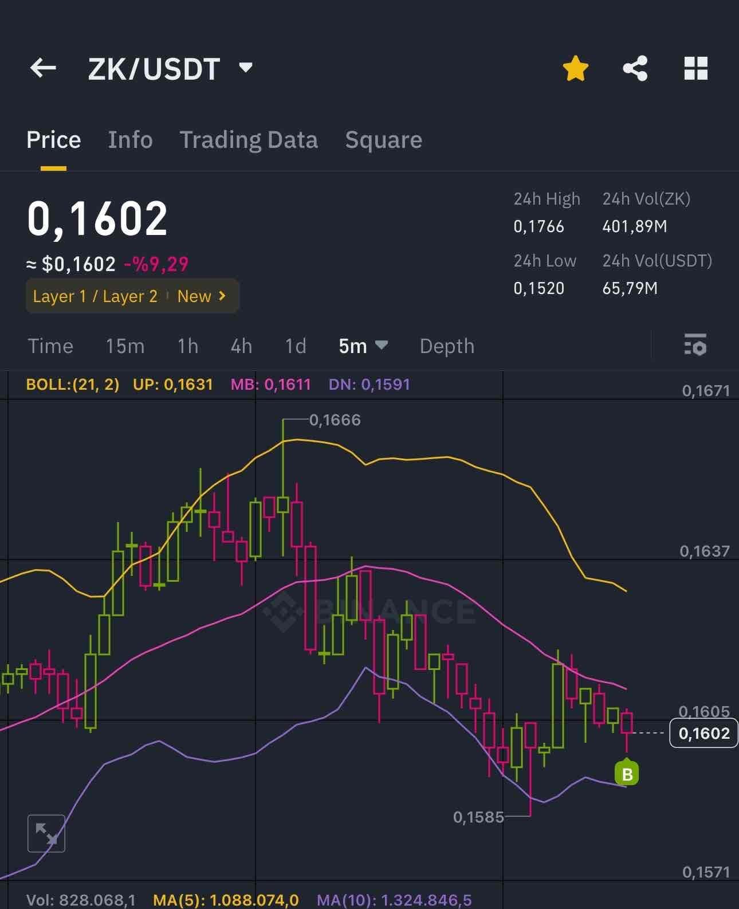Open the grid layout icon
This screenshot has height=909, width=739.
click(696, 69)
